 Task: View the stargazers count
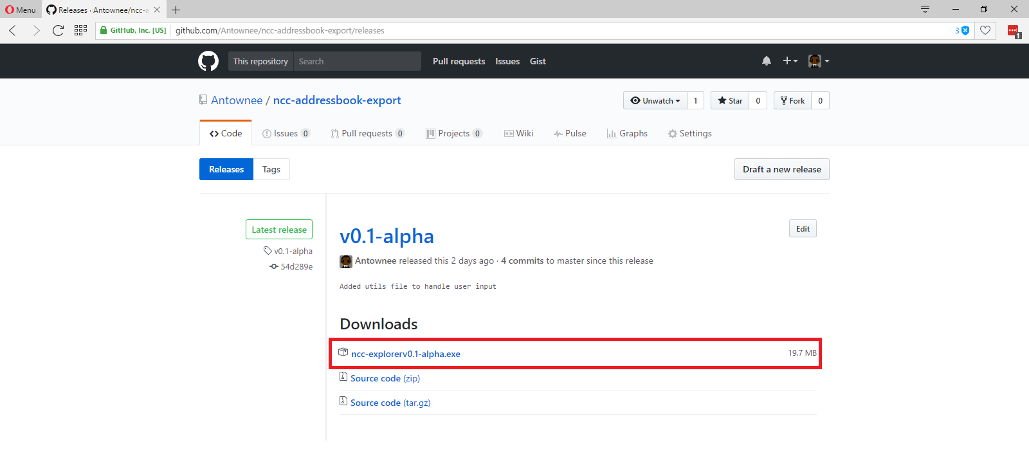[758, 100]
